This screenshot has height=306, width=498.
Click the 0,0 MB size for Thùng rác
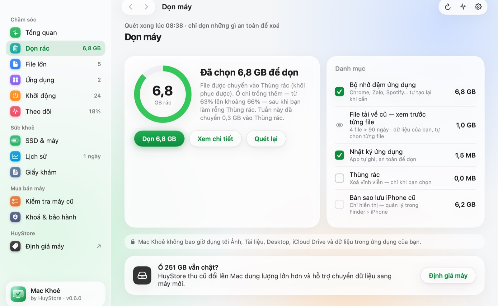[x=465, y=178]
